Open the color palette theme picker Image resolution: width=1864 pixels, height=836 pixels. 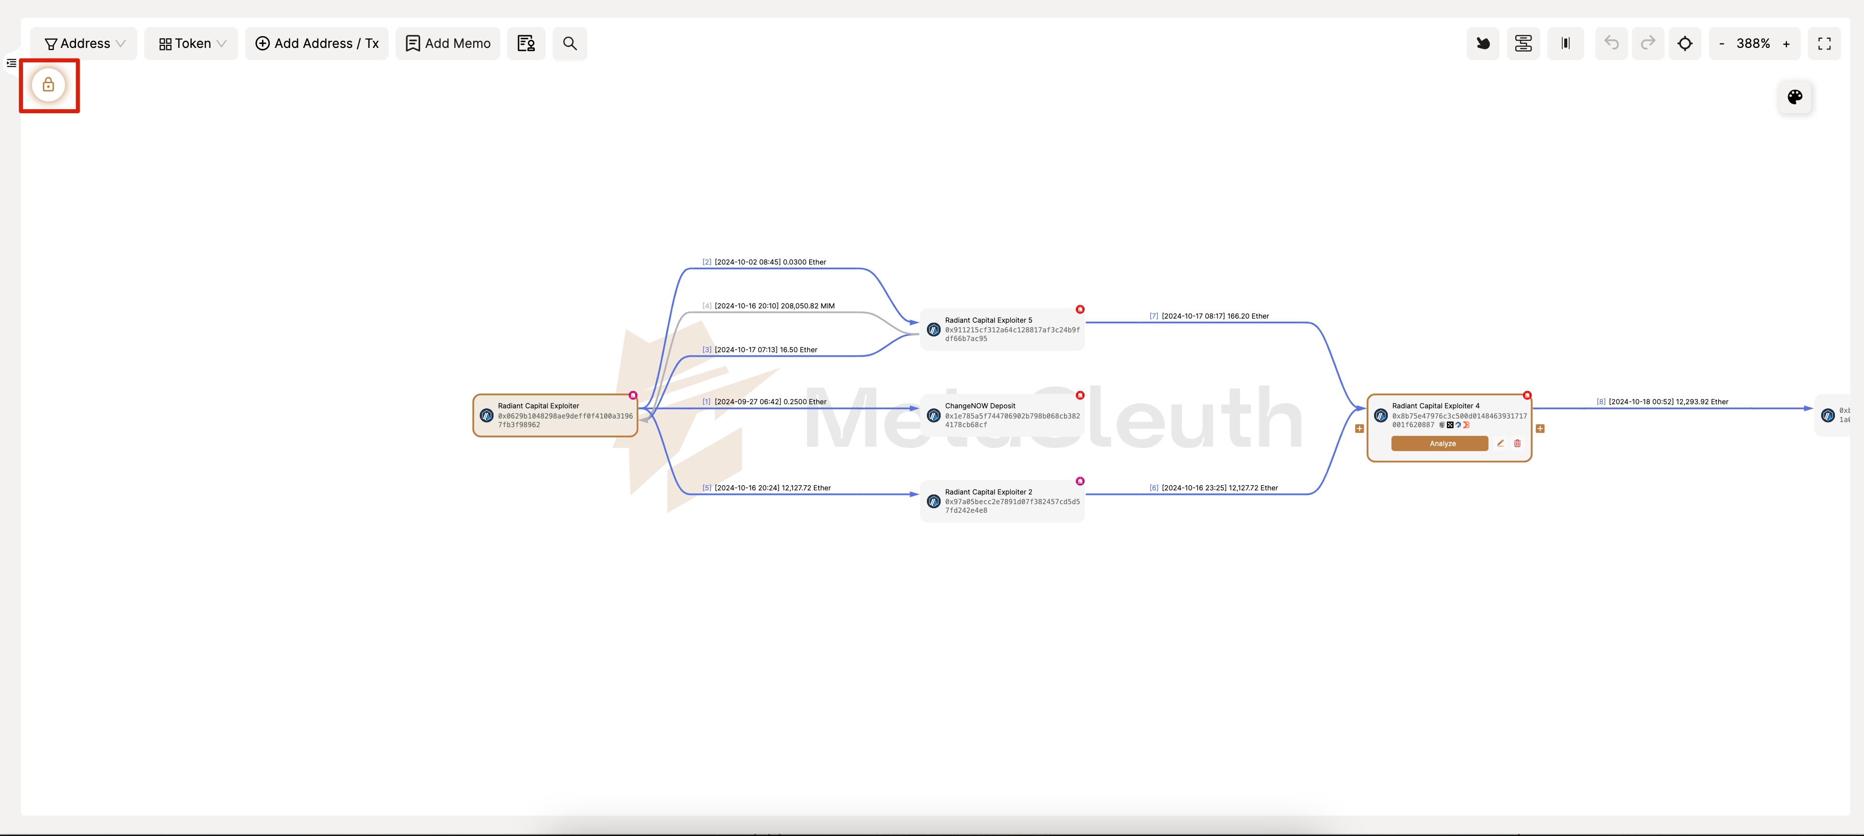pos(1795,97)
